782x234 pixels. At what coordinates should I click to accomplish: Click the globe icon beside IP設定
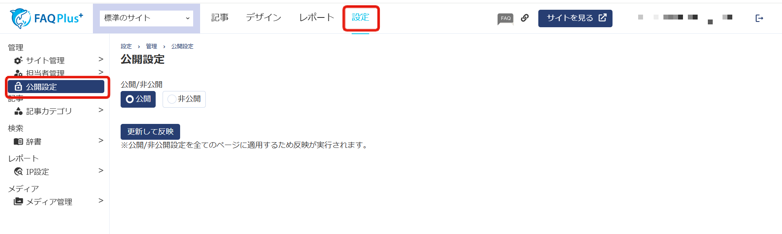18,171
